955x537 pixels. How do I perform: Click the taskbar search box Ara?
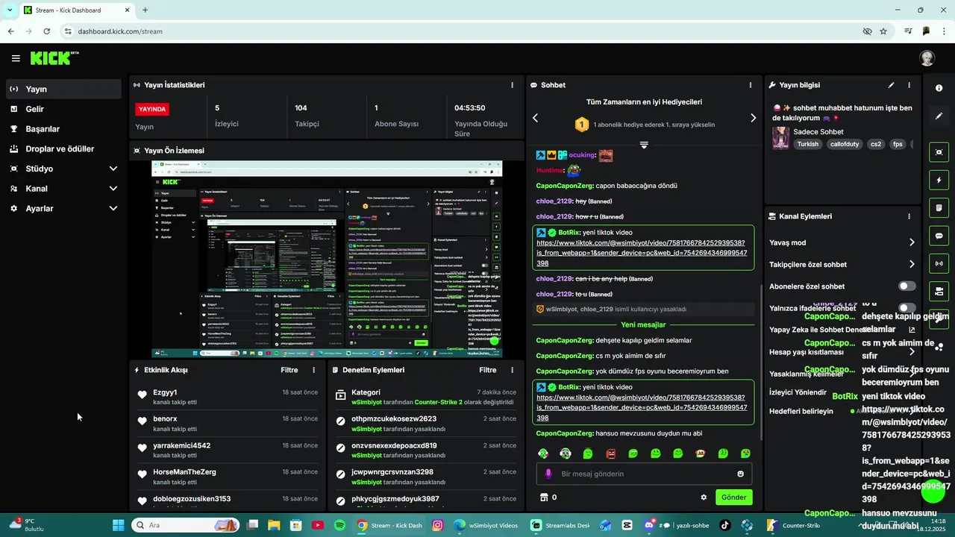click(x=186, y=525)
